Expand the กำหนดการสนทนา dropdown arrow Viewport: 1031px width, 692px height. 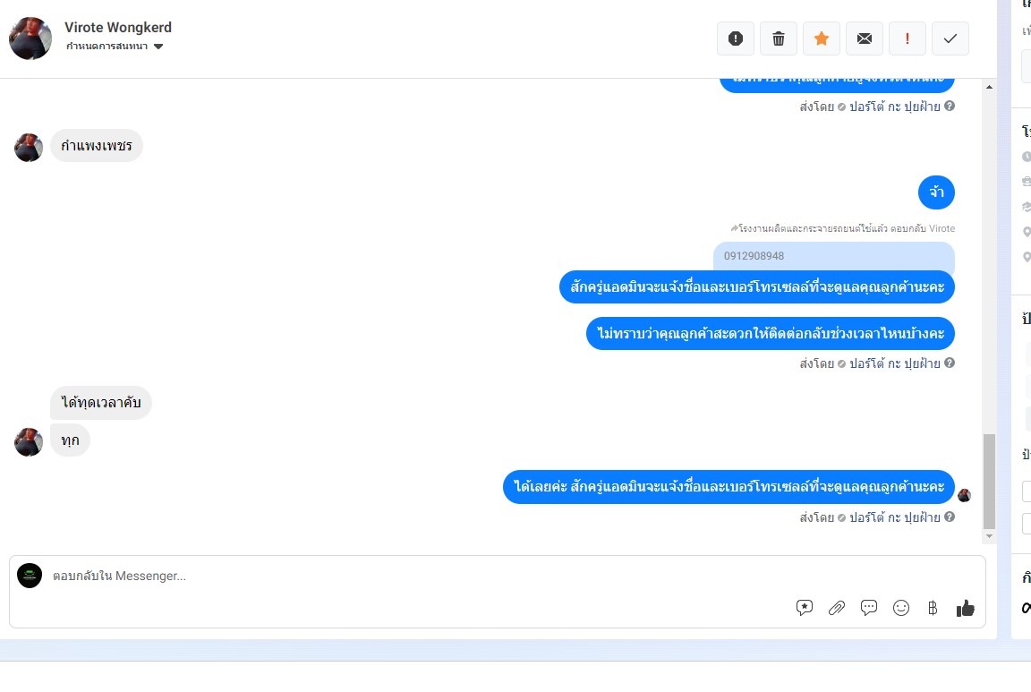click(158, 47)
